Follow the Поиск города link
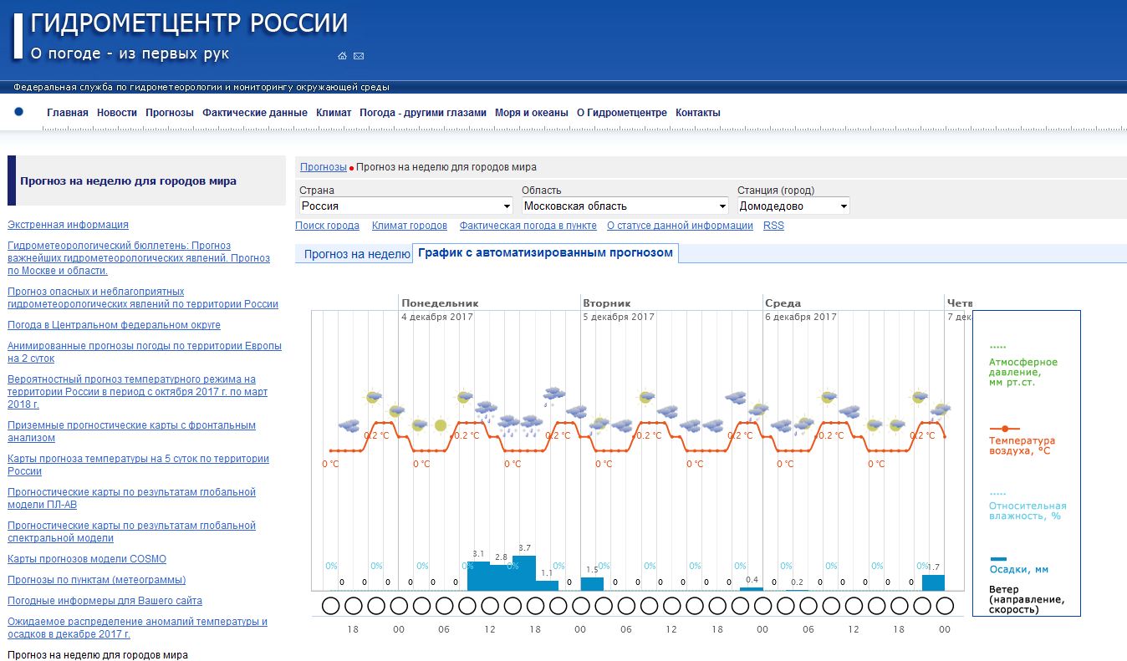This screenshot has height=661, width=1127. point(328,226)
